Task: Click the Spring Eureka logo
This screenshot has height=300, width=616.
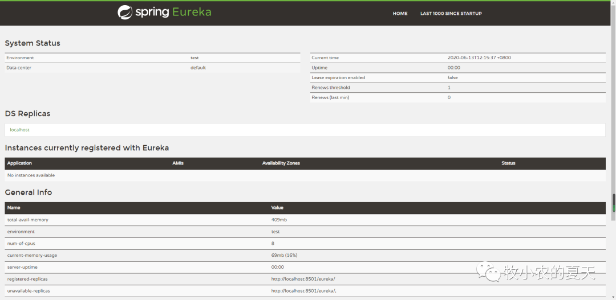Action: pyautogui.click(x=164, y=12)
